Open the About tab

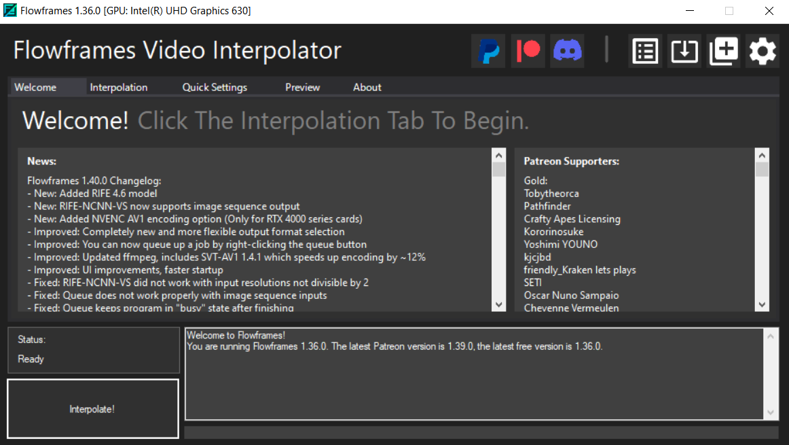(367, 87)
